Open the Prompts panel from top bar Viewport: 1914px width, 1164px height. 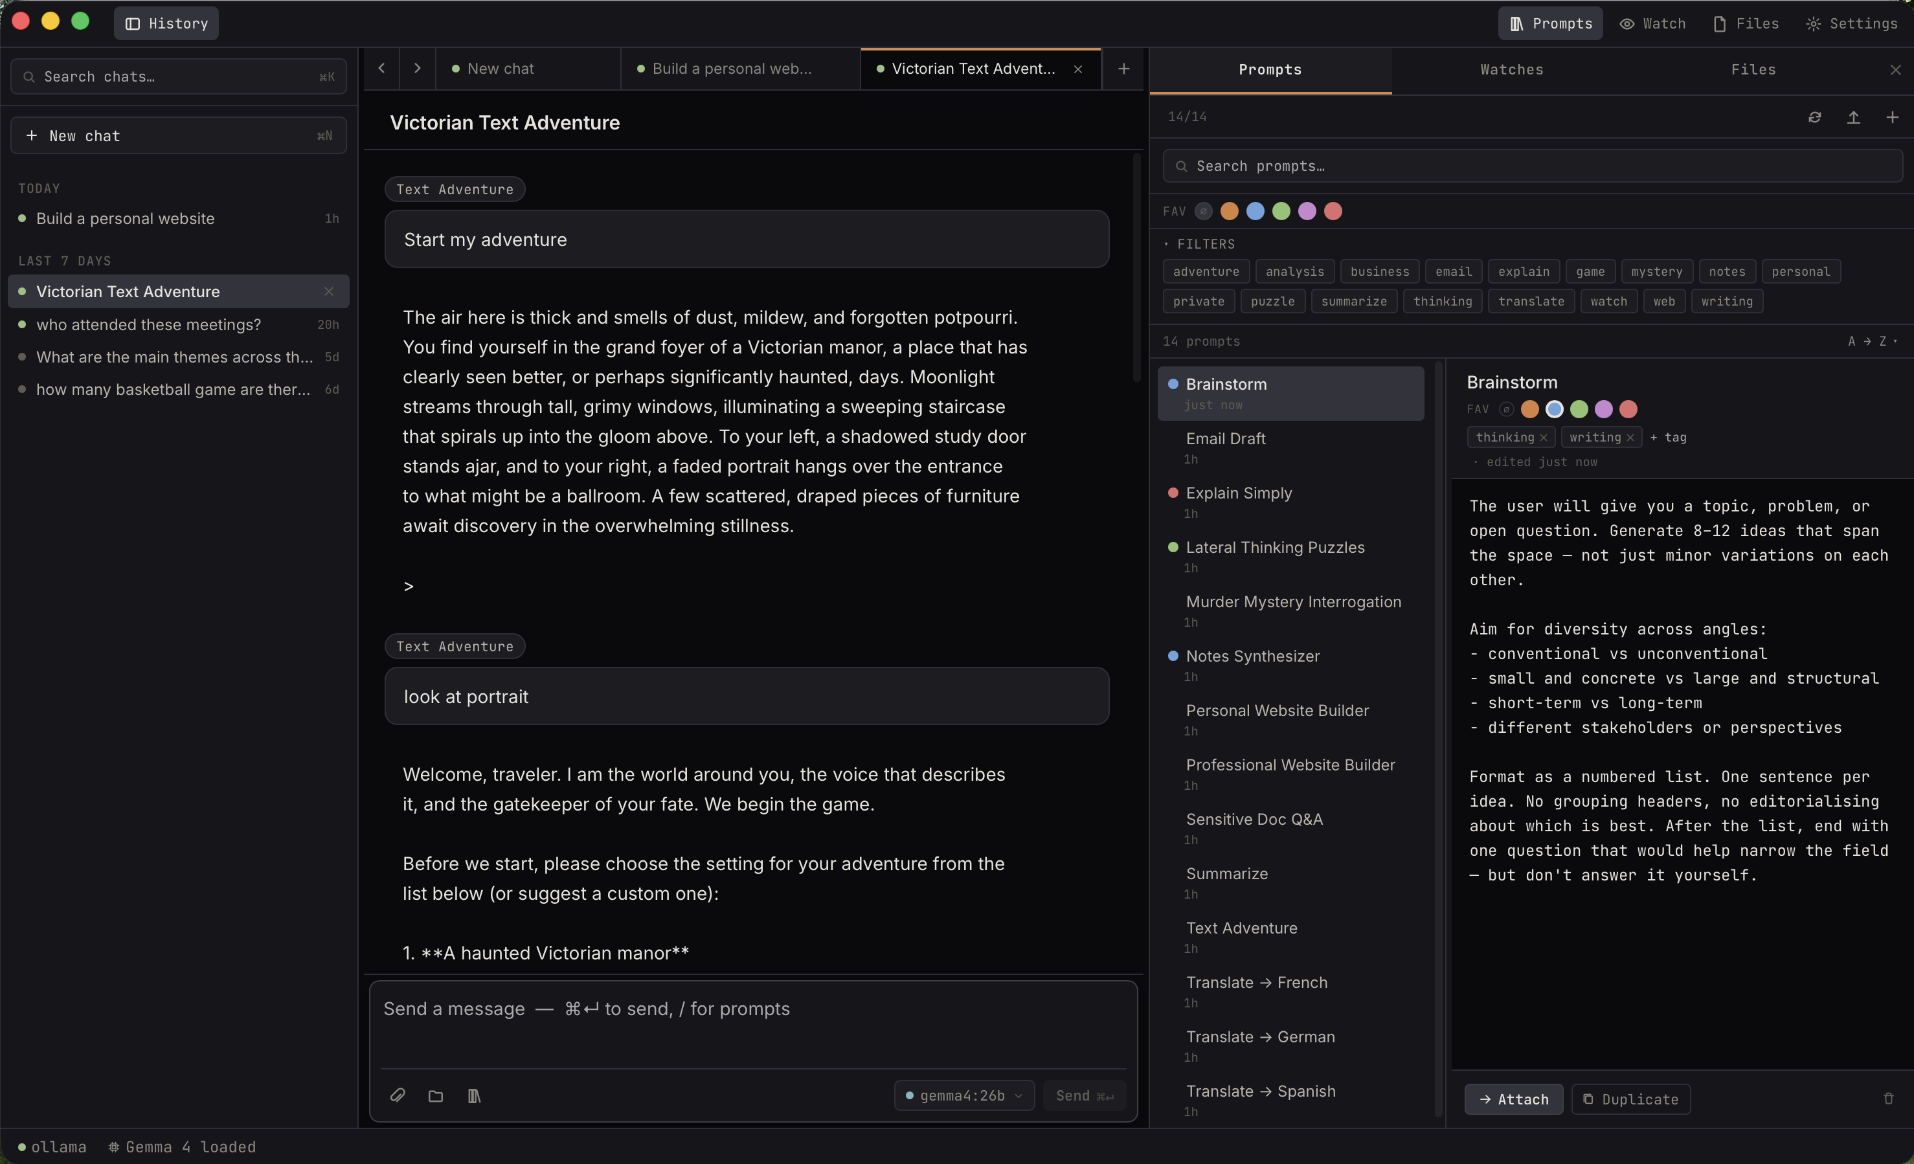point(1549,23)
